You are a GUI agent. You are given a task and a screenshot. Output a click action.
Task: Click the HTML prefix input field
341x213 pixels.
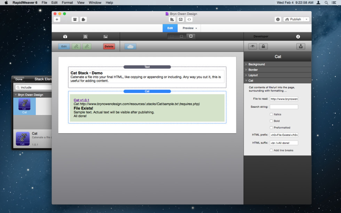[x=284, y=135]
